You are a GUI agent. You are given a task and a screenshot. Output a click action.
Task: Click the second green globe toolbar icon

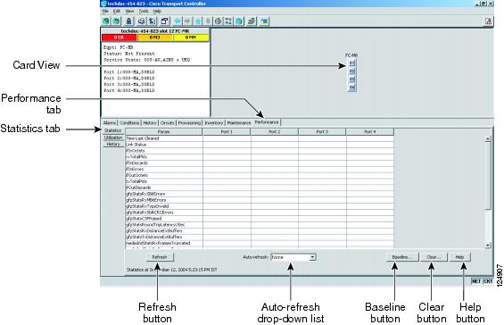pyautogui.click(x=116, y=21)
